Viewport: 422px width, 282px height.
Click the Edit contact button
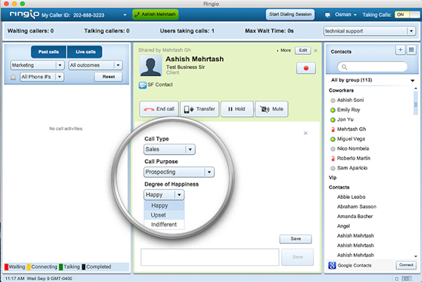click(x=302, y=51)
